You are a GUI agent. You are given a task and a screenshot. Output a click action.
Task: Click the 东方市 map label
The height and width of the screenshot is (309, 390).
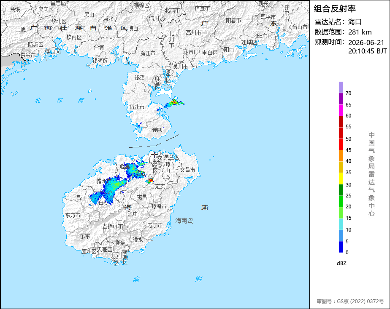coord(73,215)
